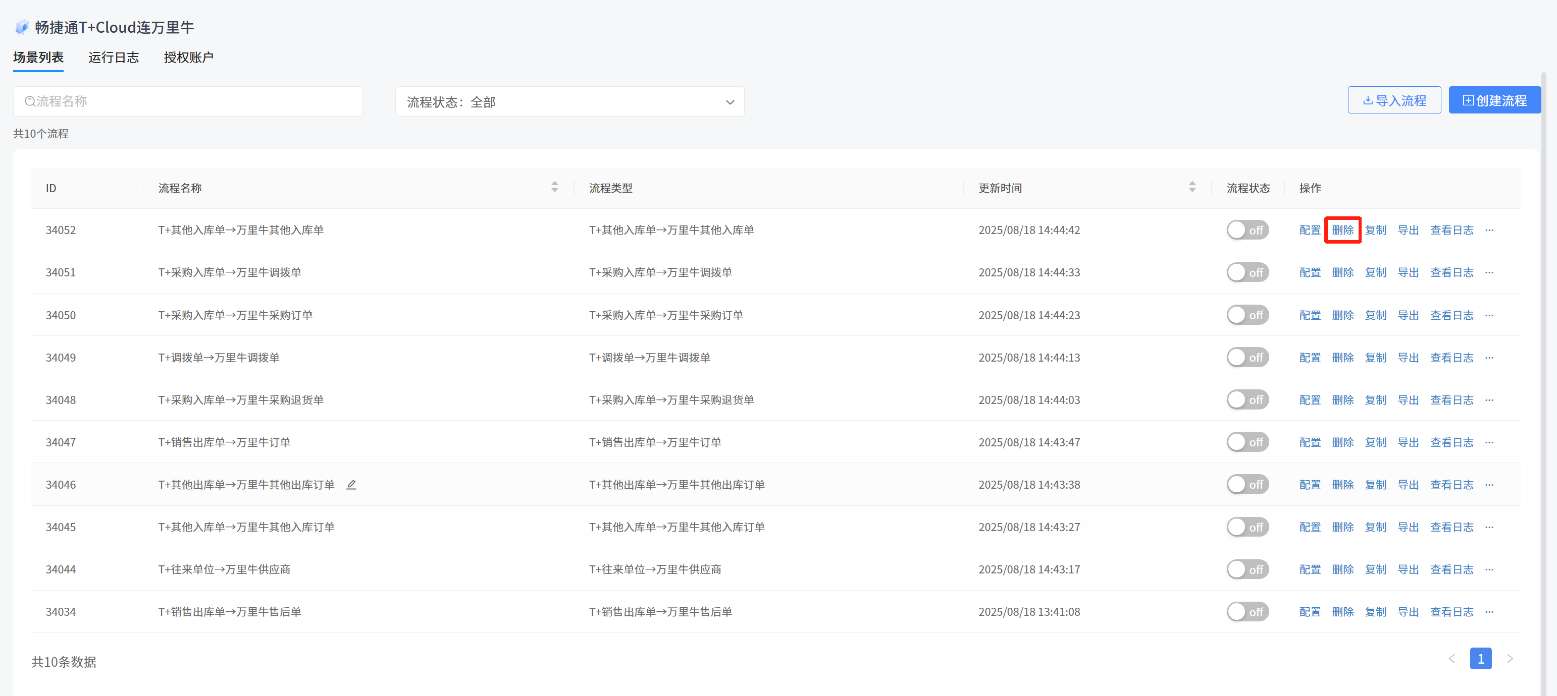Open the more options ellipsis for flow 34049

(1489, 358)
